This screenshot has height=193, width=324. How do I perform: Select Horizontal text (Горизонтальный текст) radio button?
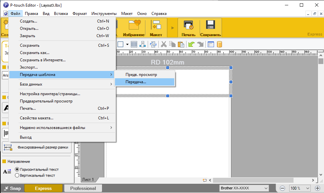pos(17,169)
